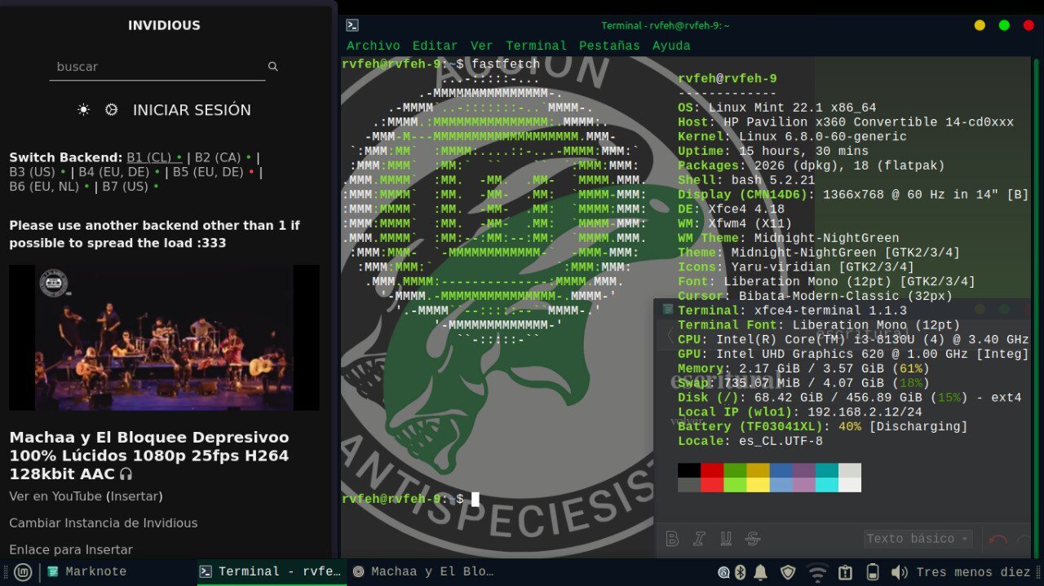Open the Wi-Fi network tray icon
This screenshot has width=1044, height=586.
(817, 572)
